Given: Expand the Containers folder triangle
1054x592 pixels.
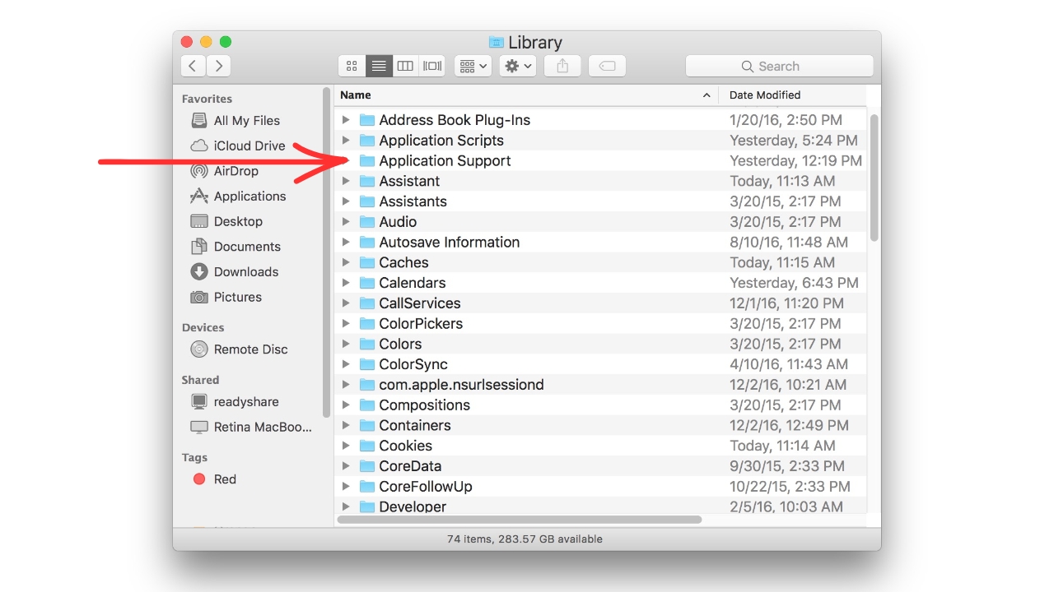Looking at the screenshot, I should pyautogui.click(x=346, y=425).
